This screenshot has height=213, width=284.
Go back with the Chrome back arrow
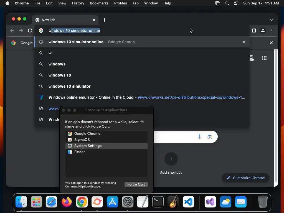(x=12, y=31)
